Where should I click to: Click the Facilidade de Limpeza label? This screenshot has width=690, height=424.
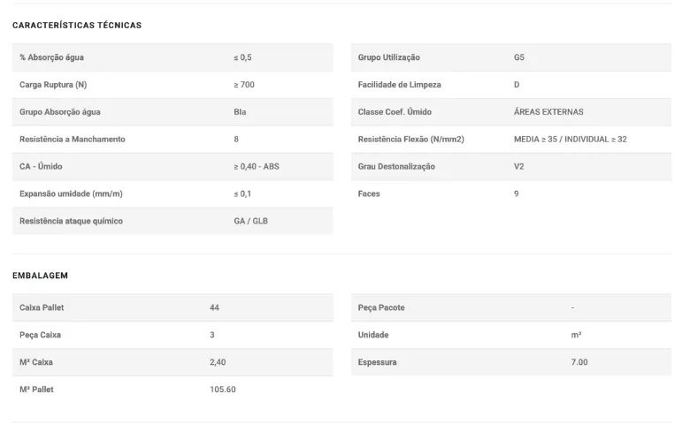click(399, 85)
